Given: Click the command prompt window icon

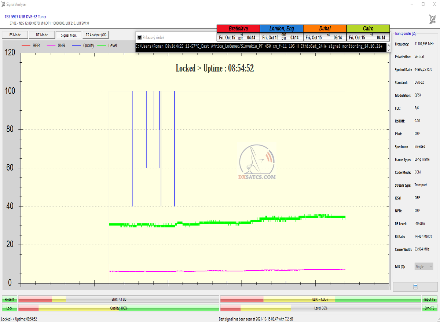Looking at the screenshot, I should pos(139,37).
